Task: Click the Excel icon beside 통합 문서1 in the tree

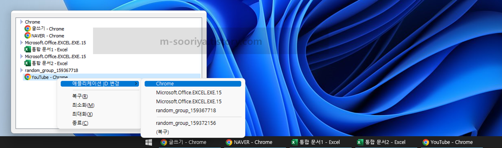Action: coord(27,49)
